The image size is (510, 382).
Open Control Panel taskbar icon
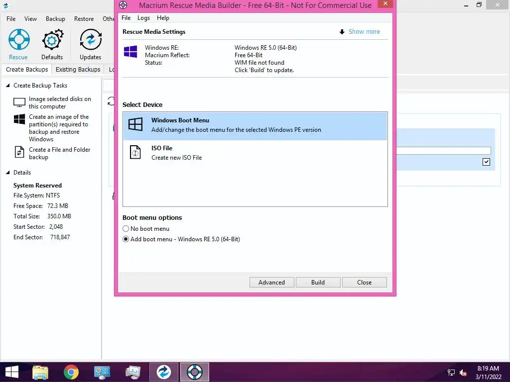tap(102, 372)
